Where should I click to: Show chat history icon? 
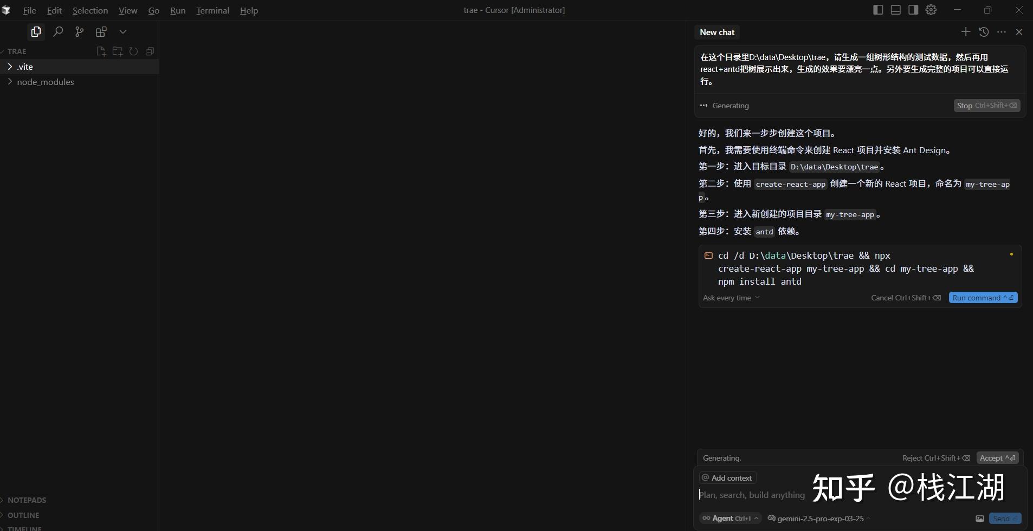(984, 32)
